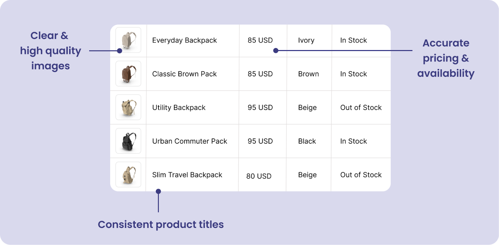The image size is (499, 245).
Task: Click the black Urban Commuter Pack thumbnail
Action: point(128,141)
